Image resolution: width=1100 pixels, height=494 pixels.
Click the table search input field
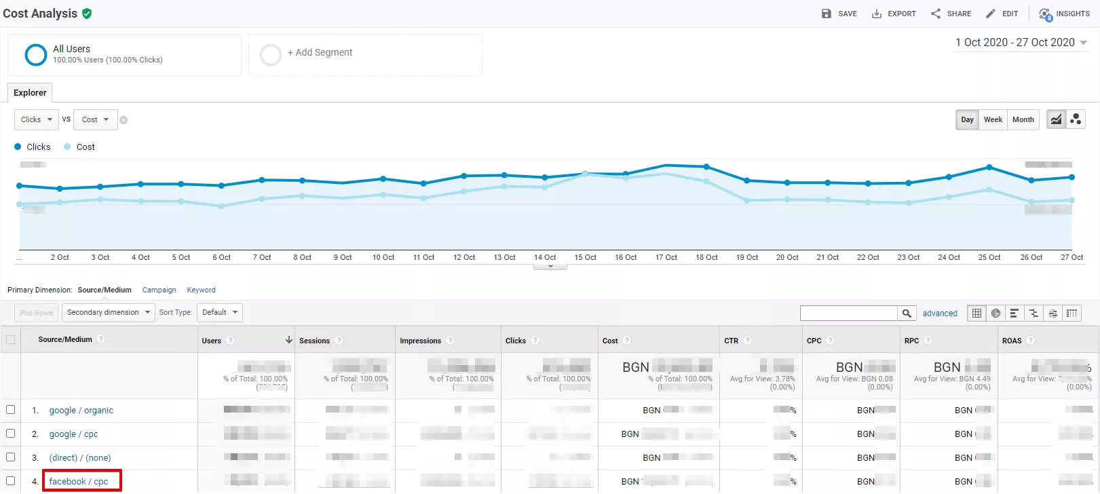click(x=849, y=313)
